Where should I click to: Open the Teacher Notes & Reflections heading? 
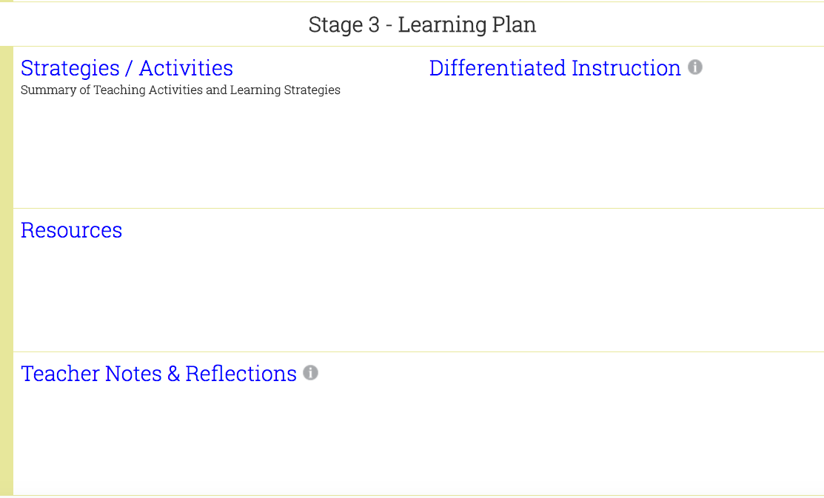(158, 374)
